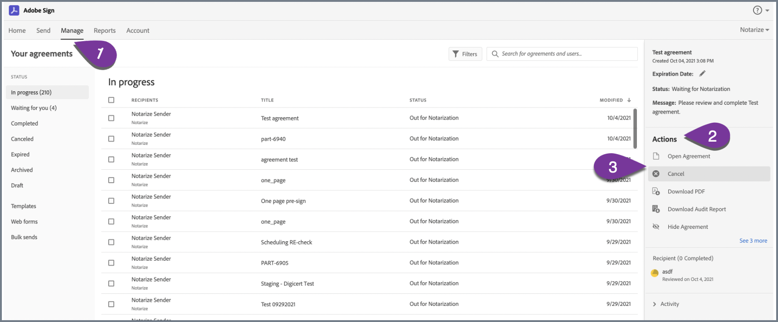The width and height of the screenshot is (778, 322).
Task: Check the box for Staging - Digicert Test row
Action: 111,284
